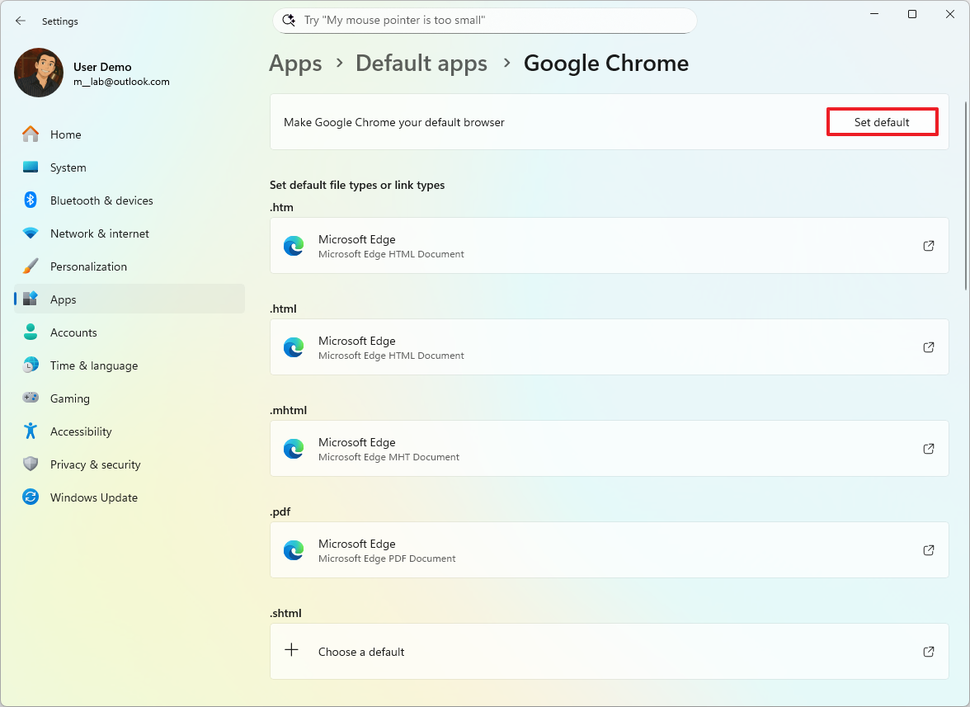Select Apps in the breadcrumb trail
Screen dimensions: 970x707
(x=295, y=63)
